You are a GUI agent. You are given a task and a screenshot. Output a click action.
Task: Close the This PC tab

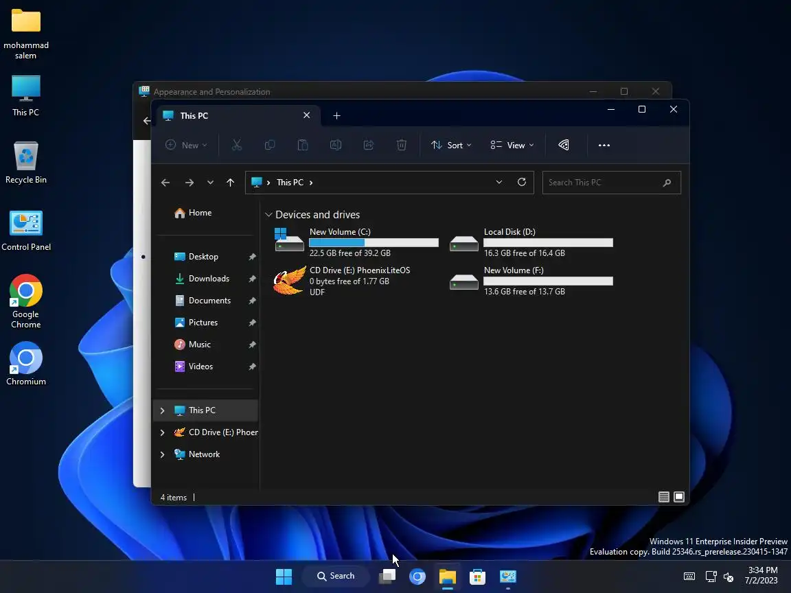coord(306,115)
